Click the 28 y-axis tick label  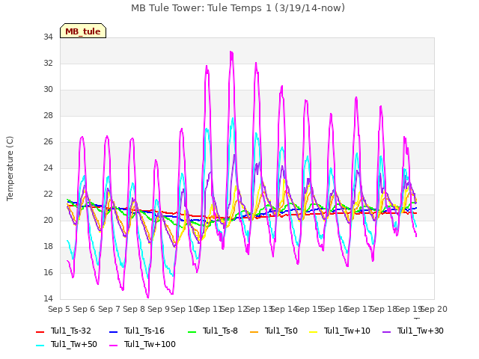click(x=48, y=116)
